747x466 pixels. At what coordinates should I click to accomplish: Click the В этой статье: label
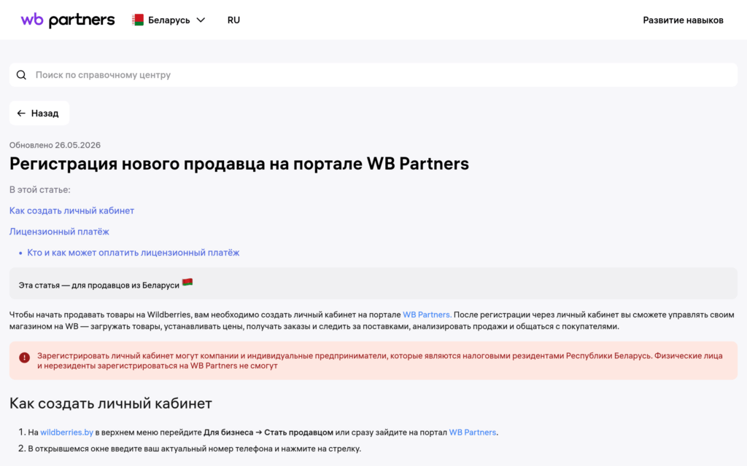pyautogui.click(x=39, y=189)
